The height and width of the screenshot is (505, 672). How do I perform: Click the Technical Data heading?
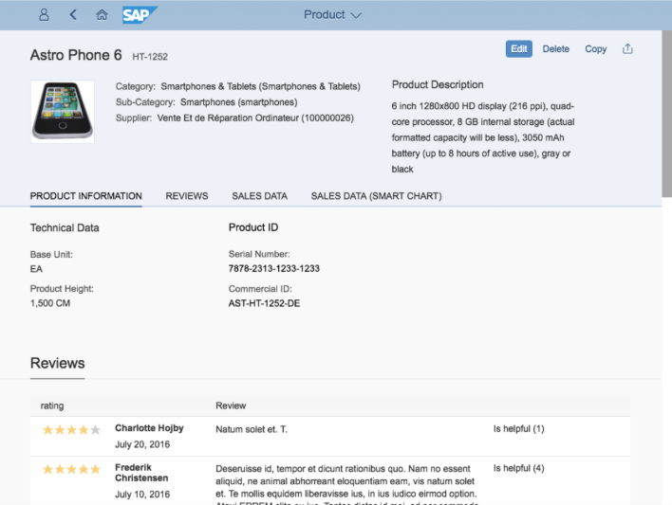tap(65, 227)
